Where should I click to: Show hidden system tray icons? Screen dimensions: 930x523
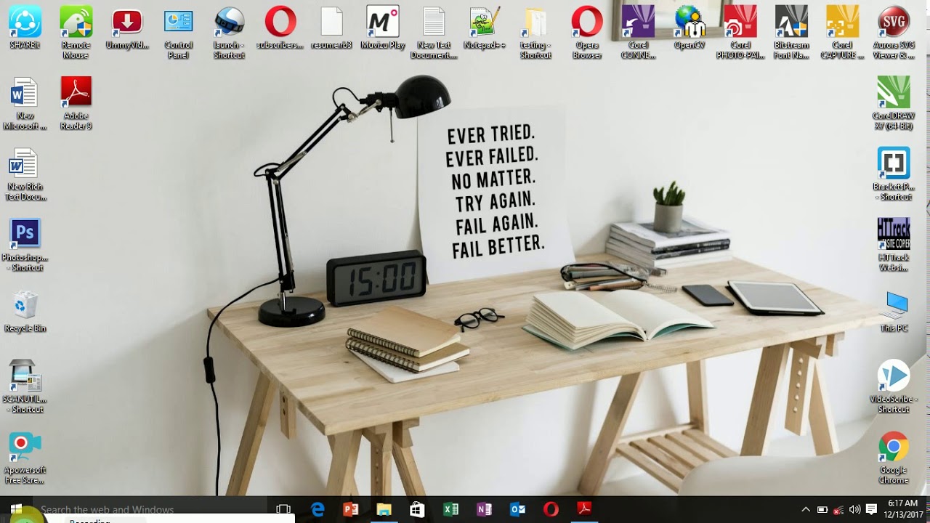point(805,509)
